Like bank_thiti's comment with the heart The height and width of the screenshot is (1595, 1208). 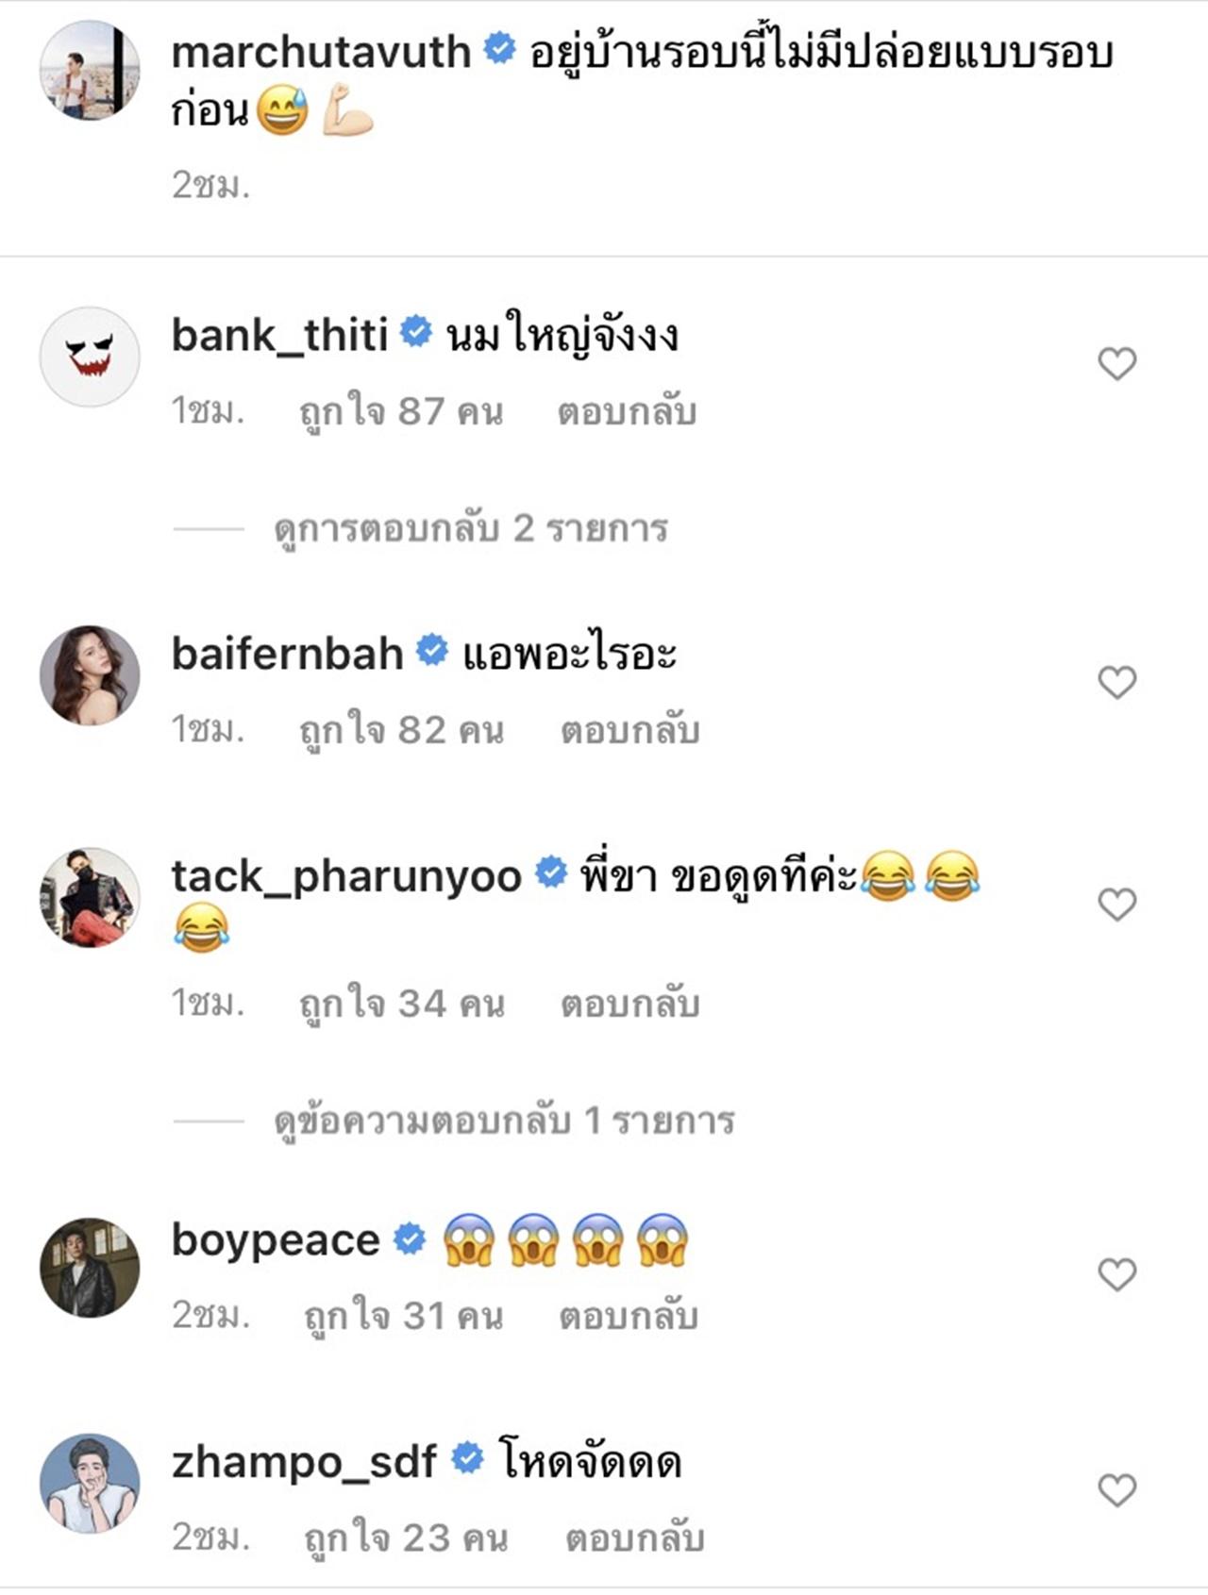[1116, 363]
